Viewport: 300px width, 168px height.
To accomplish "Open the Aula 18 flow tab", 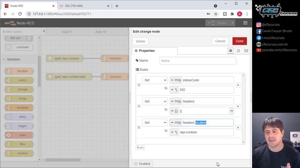I will click(109, 32).
